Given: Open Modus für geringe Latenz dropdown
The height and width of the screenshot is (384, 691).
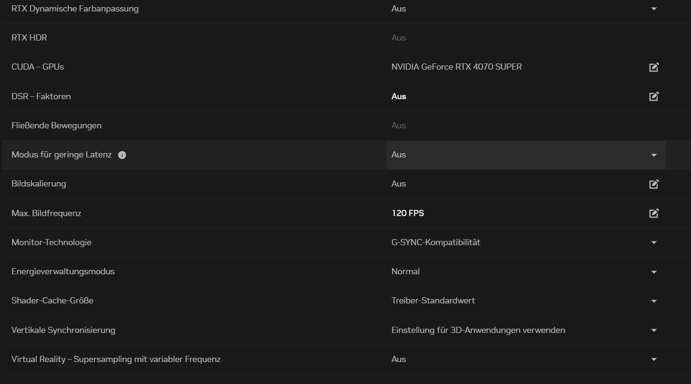Looking at the screenshot, I should point(654,155).
